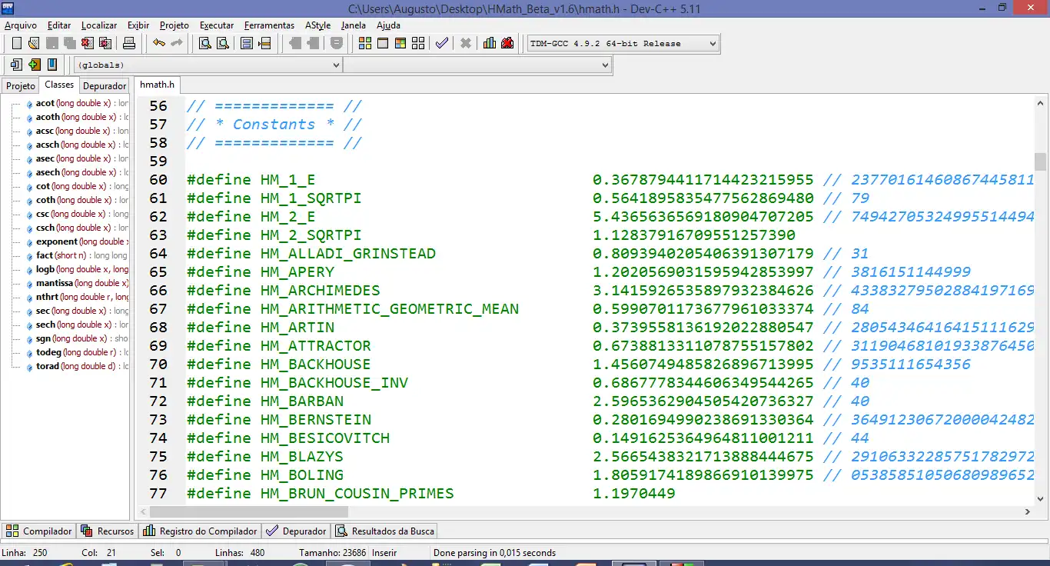The image size is (1050, 566).
Task: Click the Redo arrow icon
Action: coord(177,43)
